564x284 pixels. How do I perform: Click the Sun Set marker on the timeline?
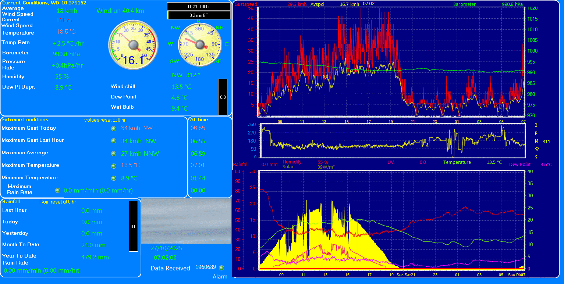403,275
